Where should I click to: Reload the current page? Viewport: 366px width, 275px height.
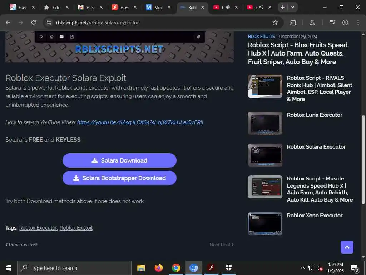tap(34, 23)
